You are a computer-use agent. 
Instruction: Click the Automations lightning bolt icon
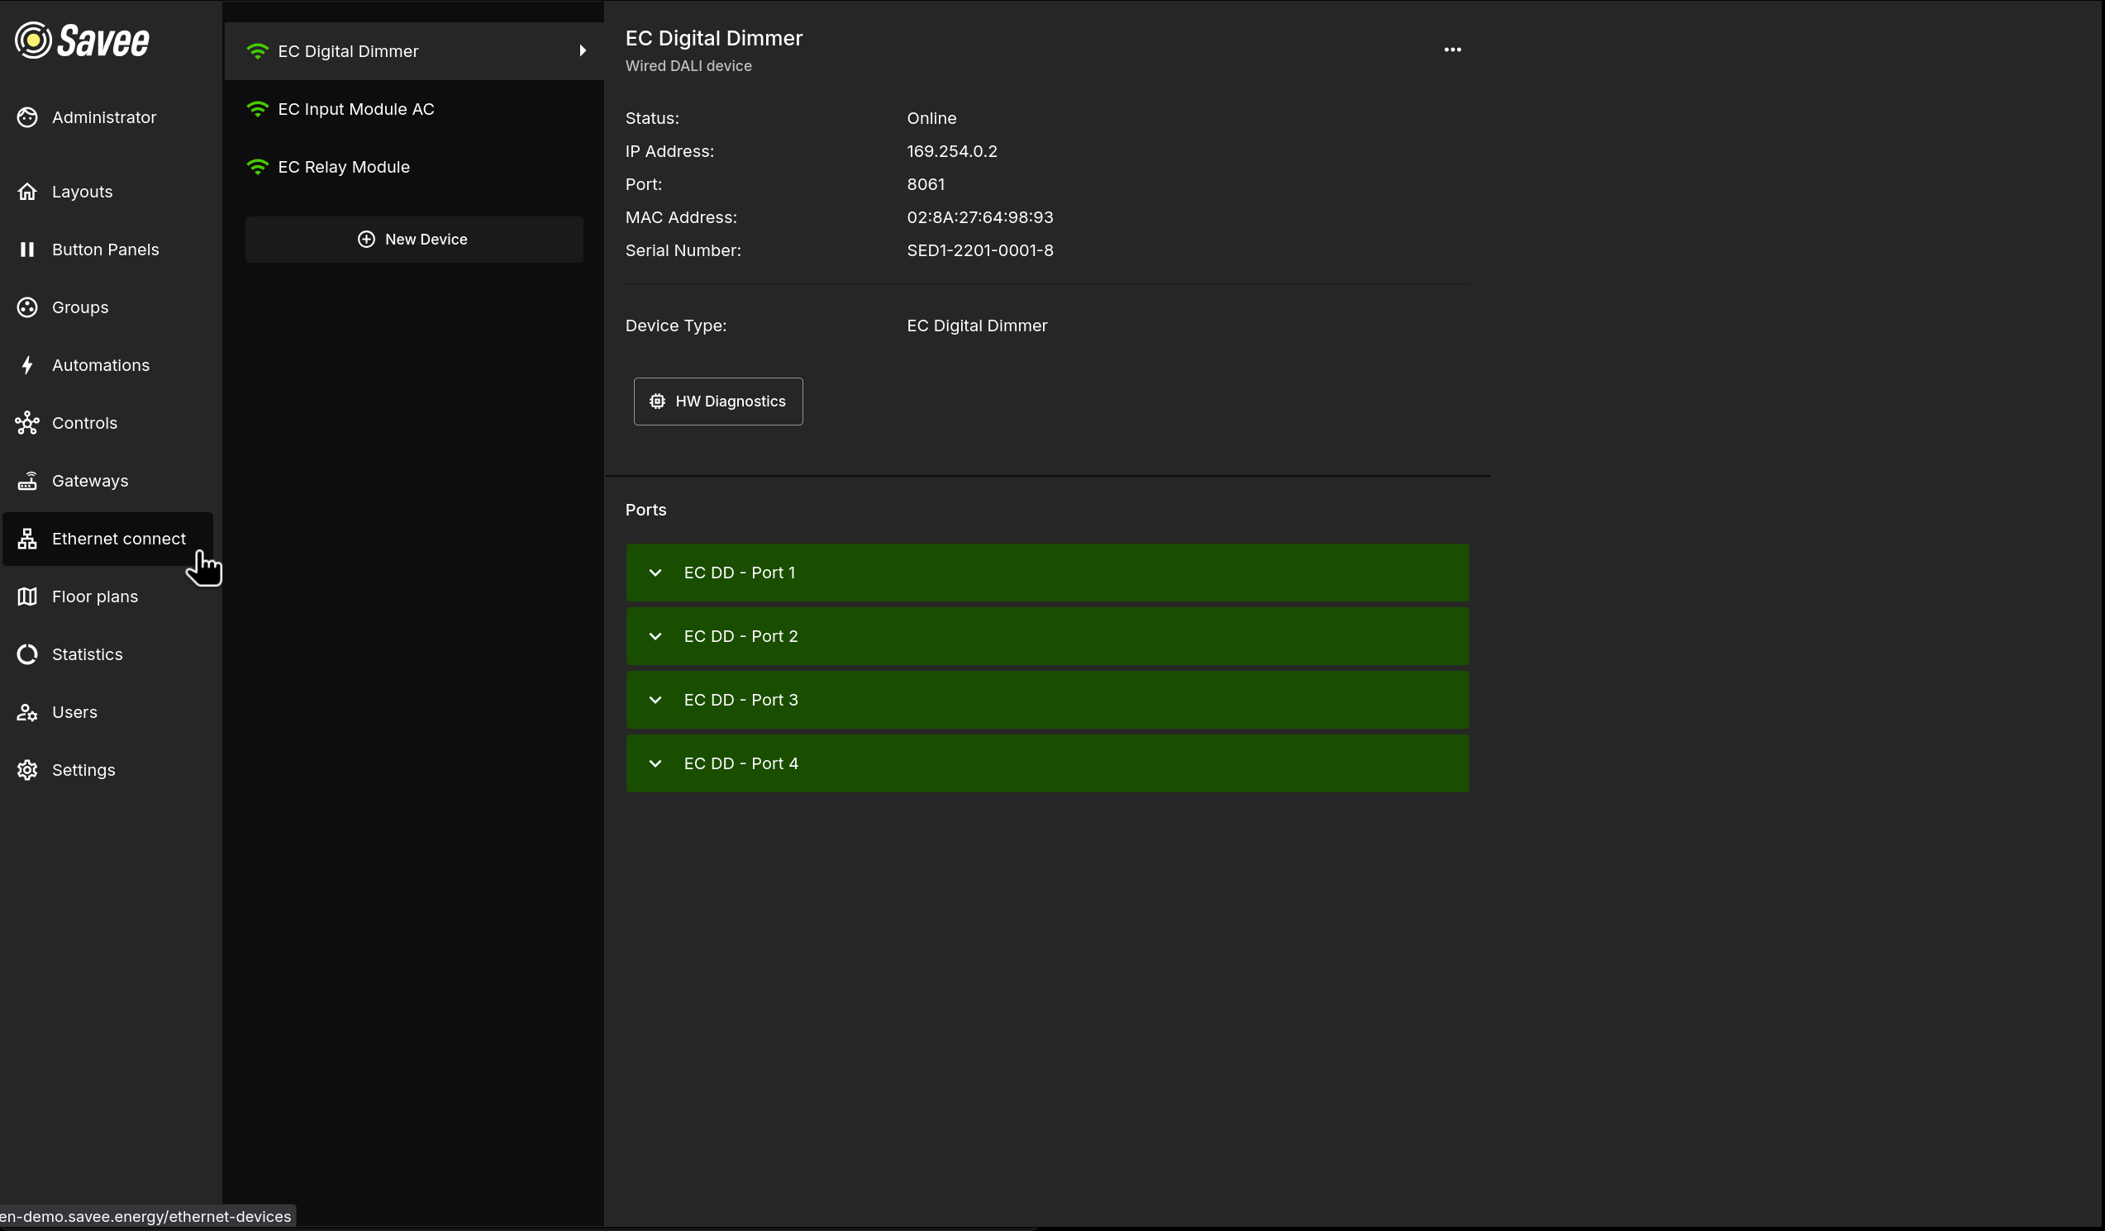[x=27, y=365]
